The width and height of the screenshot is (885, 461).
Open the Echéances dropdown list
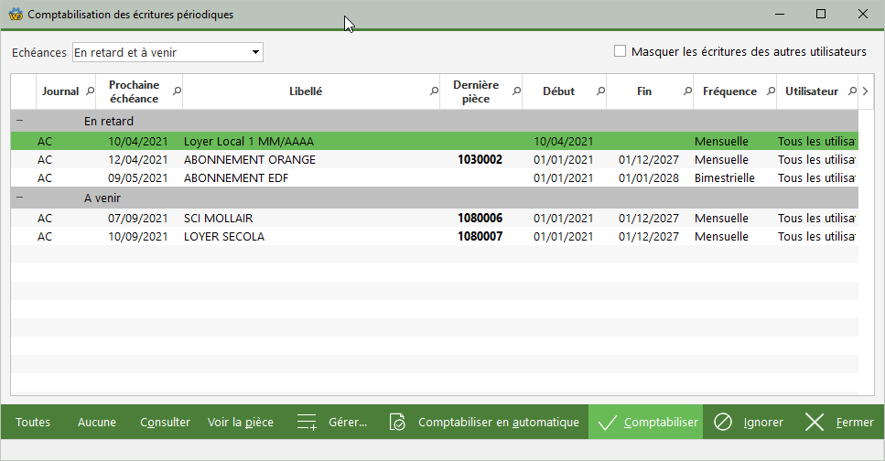click(255, 53)
